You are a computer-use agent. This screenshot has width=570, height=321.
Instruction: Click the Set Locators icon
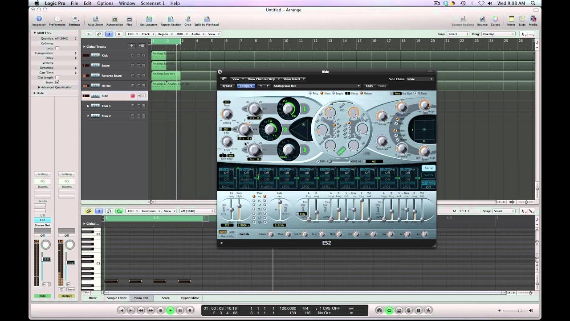click(149, 19)
